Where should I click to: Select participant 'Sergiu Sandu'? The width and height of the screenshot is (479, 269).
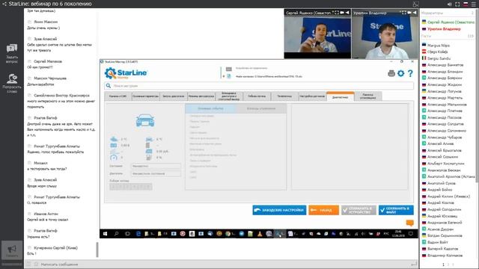click(x=439, y=58)
